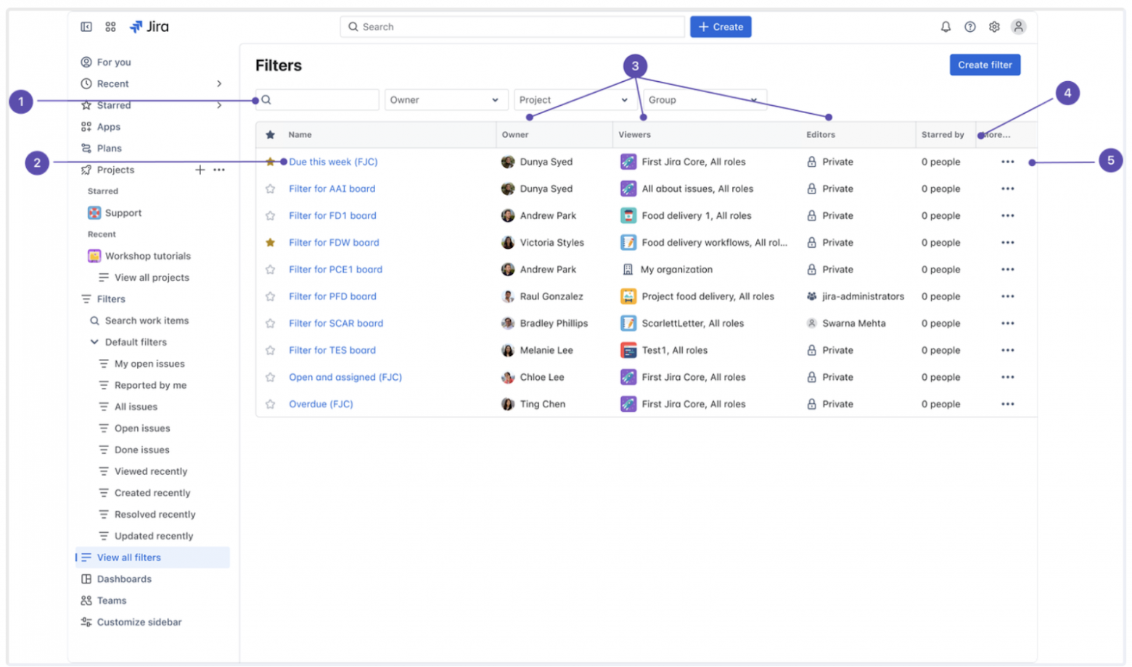The image size is (1132, 667).
Task: Open the help icon in the top bar
Action: 969,27
